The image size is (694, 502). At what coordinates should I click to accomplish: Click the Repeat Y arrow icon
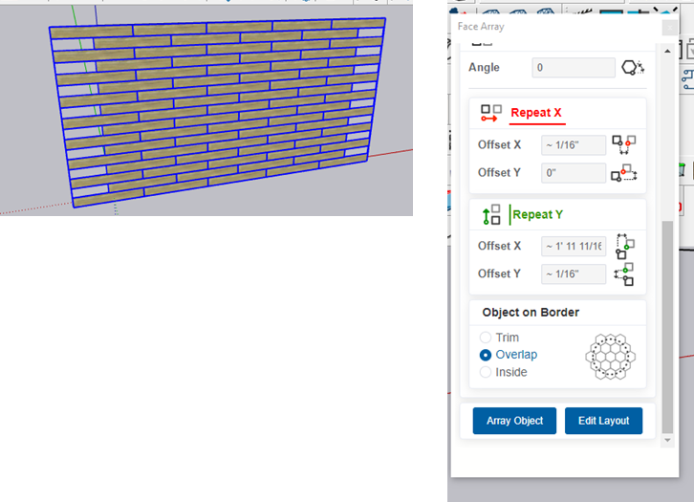pyautogui.click(x=491, y=215)
